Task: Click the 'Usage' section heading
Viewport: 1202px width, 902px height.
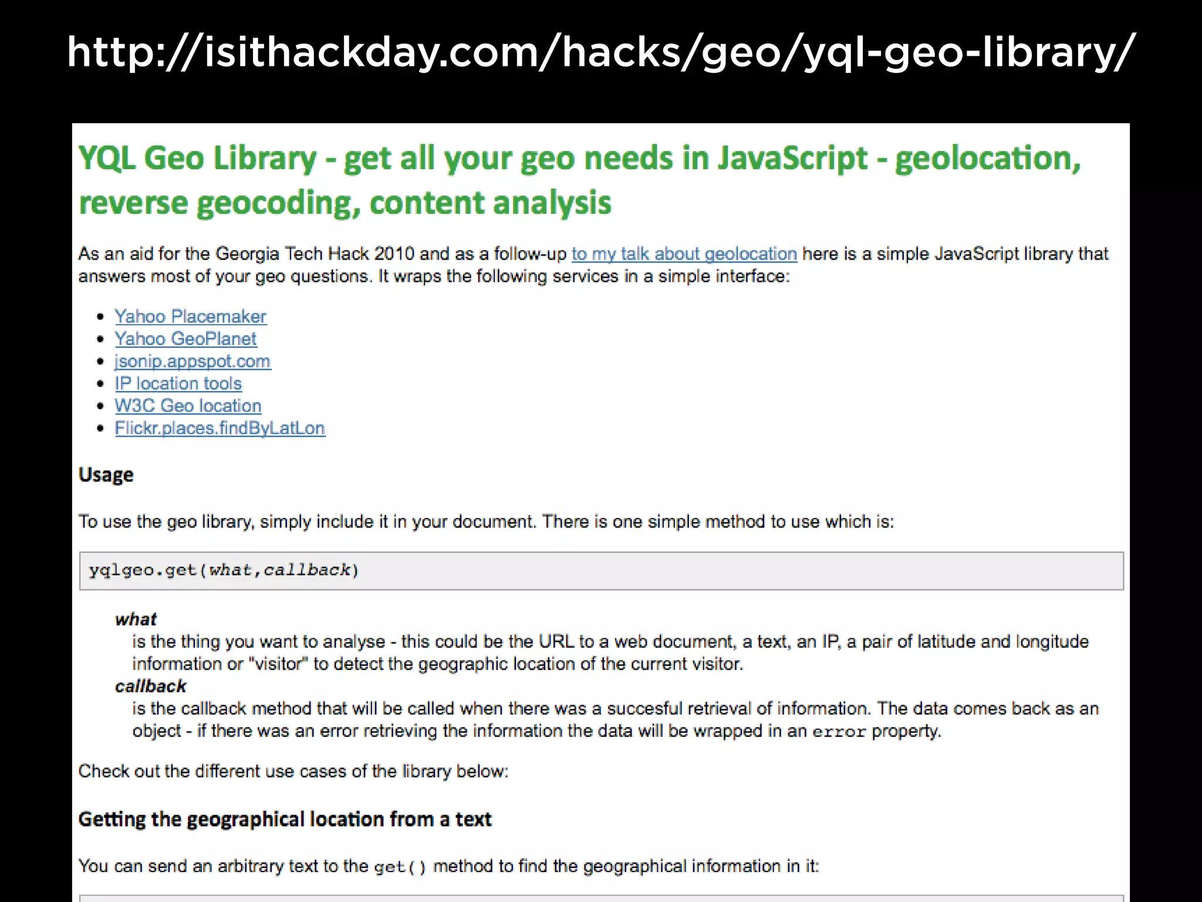Action: click(x=106, y=474)
